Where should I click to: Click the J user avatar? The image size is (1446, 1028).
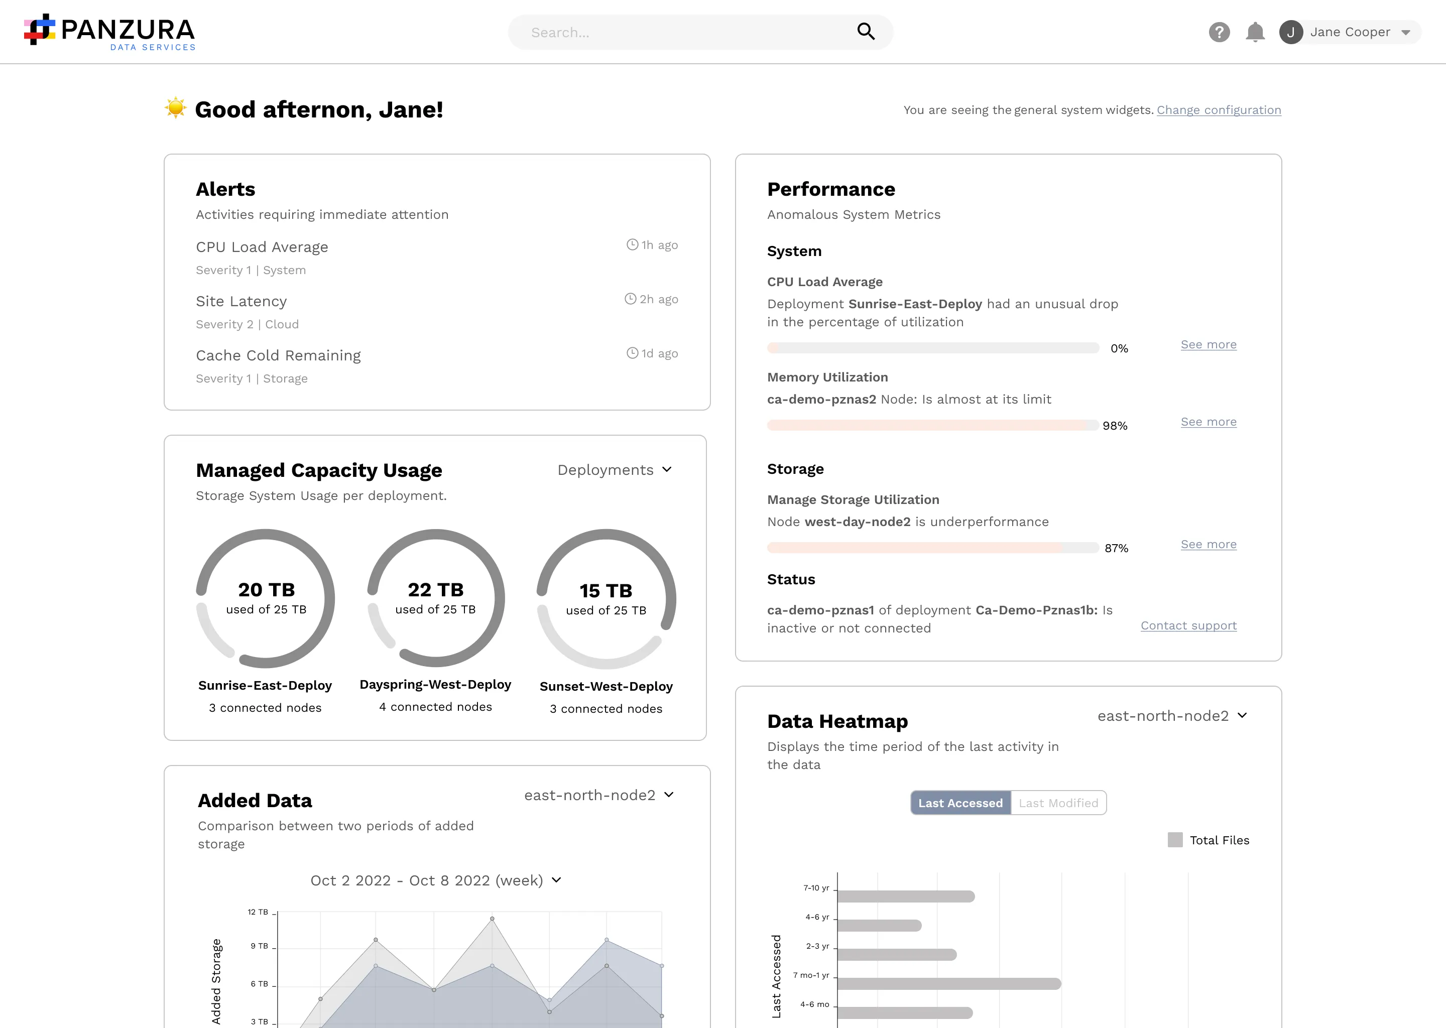pos(1291,32)
